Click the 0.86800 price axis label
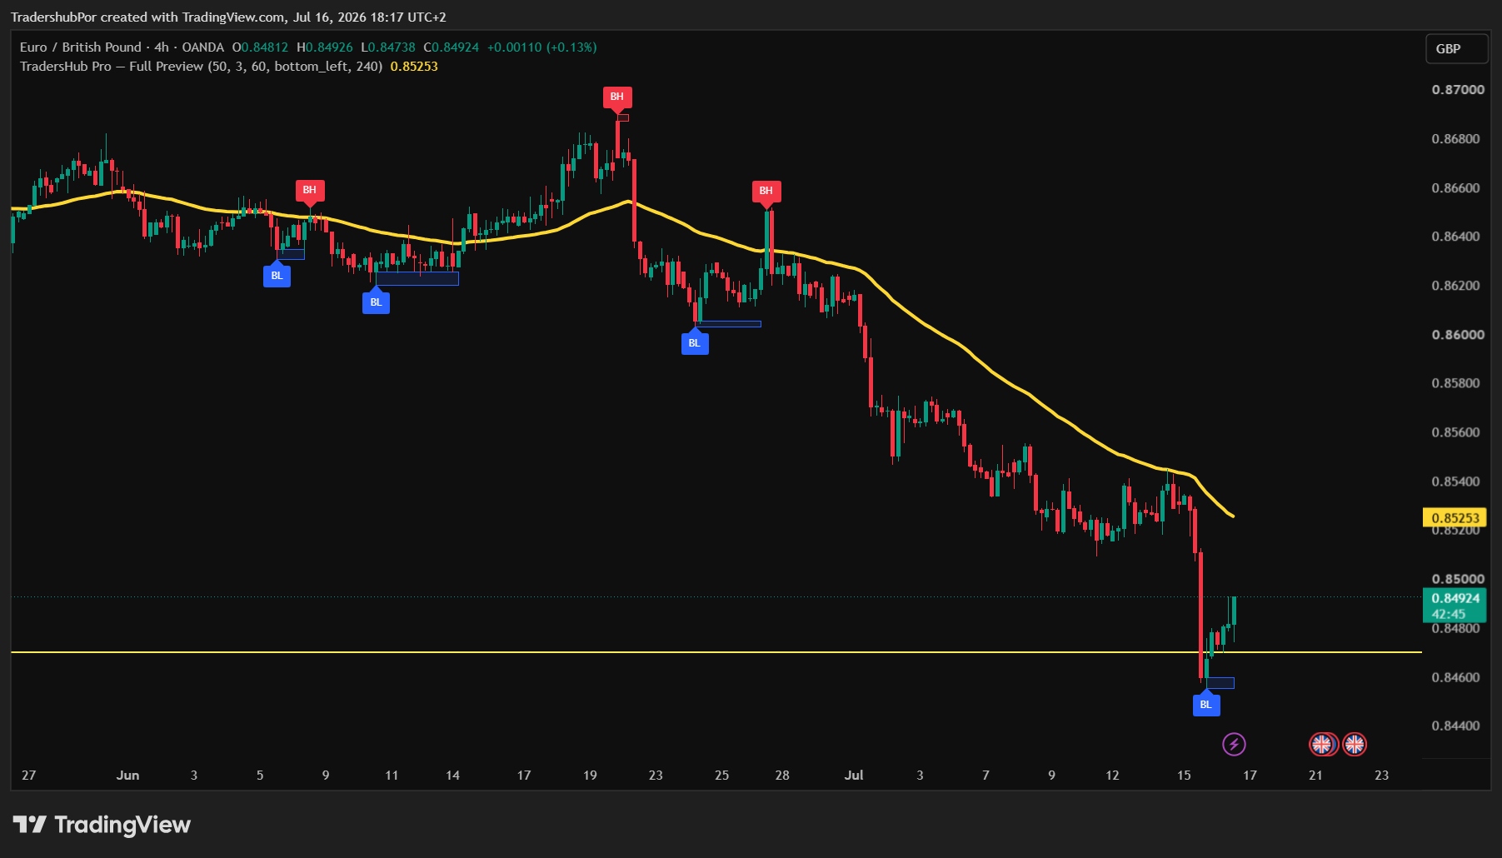This screenshot has height=858, width=1502. 1456,139
